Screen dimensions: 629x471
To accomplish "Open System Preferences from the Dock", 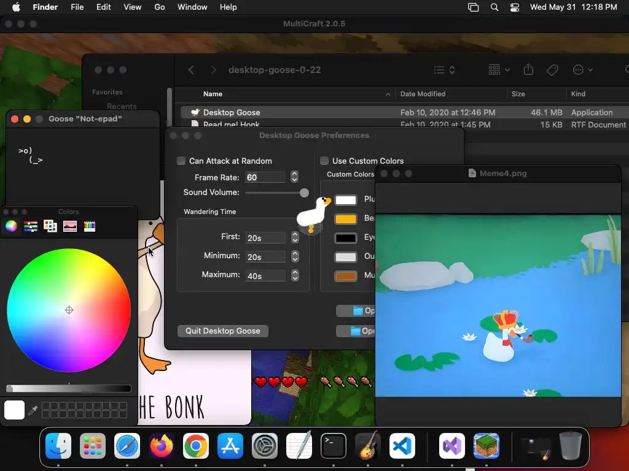I will [x=265, y=446].
